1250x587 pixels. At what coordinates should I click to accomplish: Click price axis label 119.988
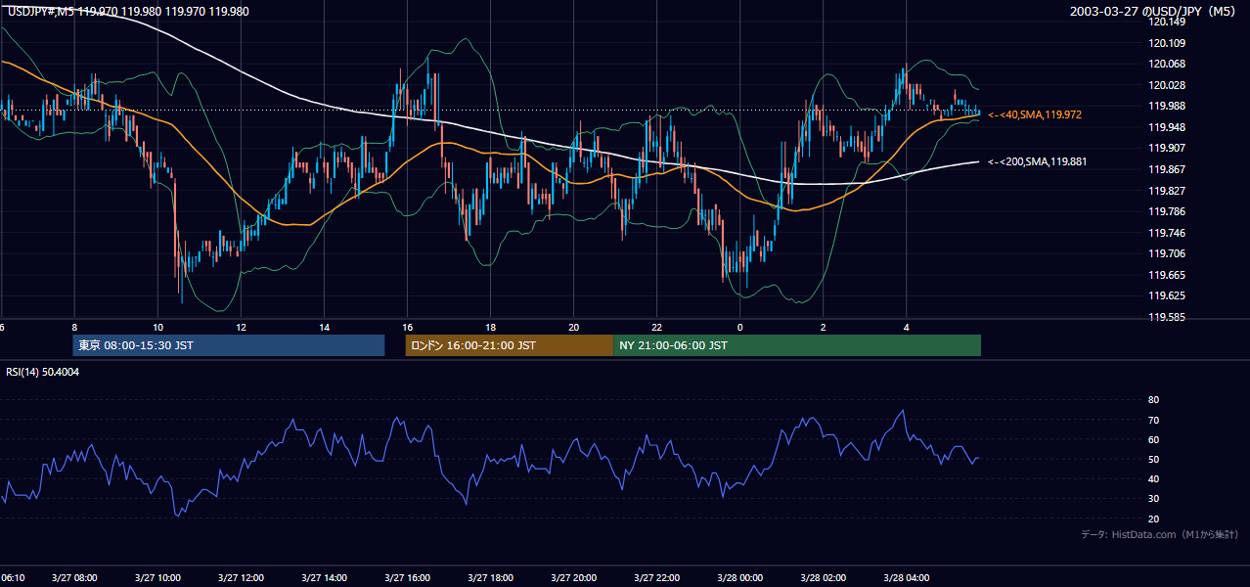tap(1168, 106)
